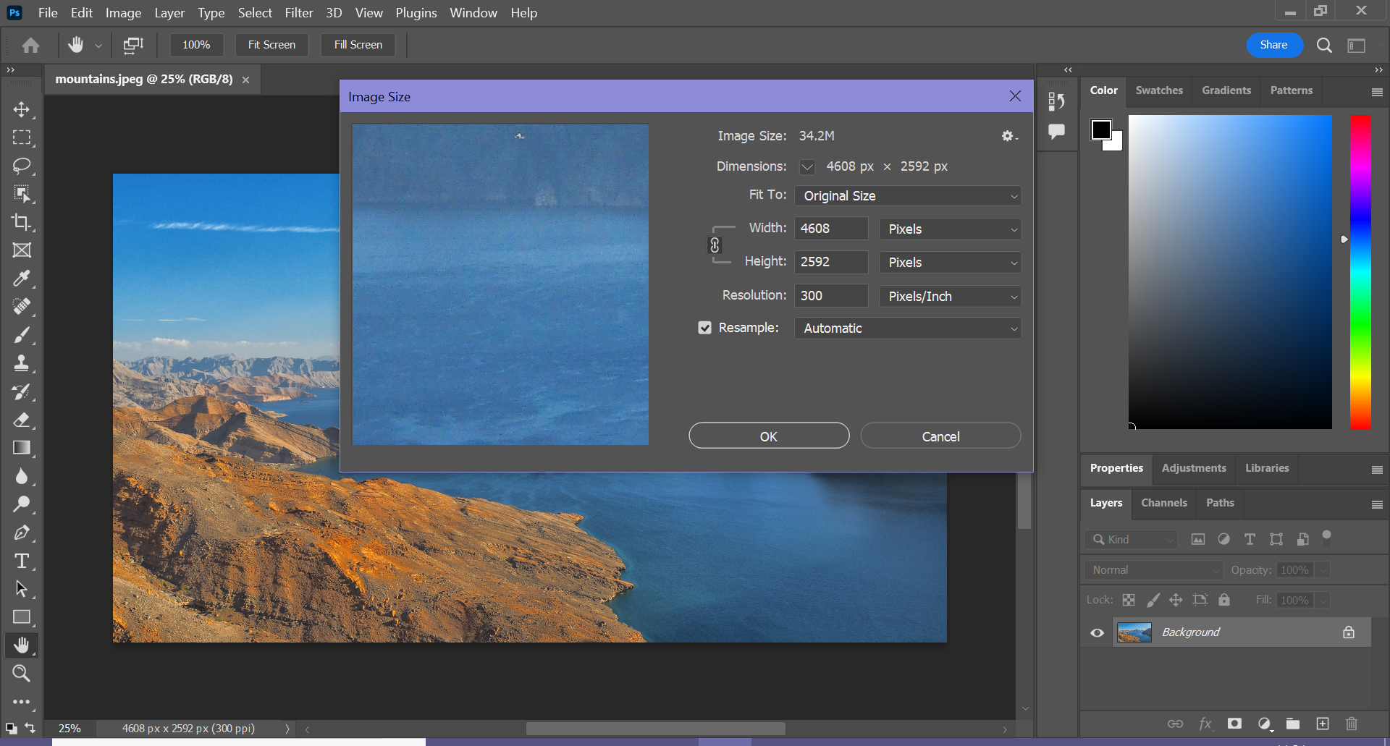Click the Clone Stamp tool
This screenshot has width=1390, height=746.
[22, 363]
